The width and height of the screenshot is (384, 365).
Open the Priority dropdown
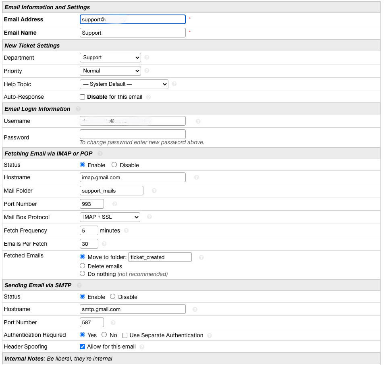[110, 71]
